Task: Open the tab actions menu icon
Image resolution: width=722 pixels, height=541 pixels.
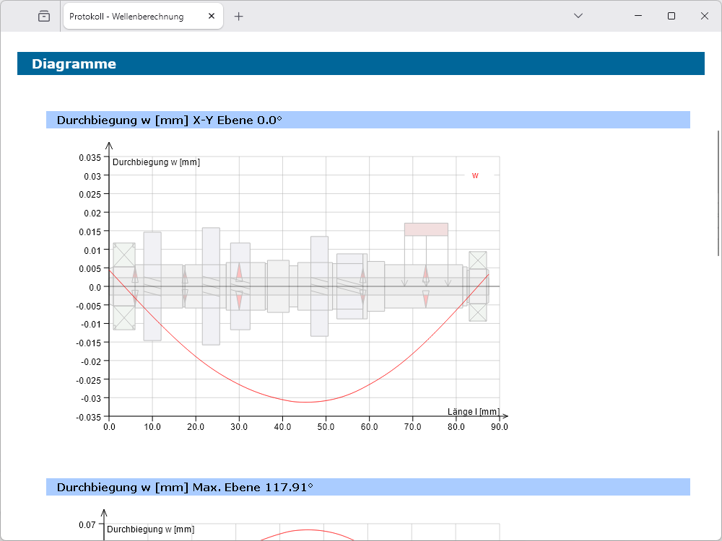Action: pyautogui.click(x=44, y=16)
